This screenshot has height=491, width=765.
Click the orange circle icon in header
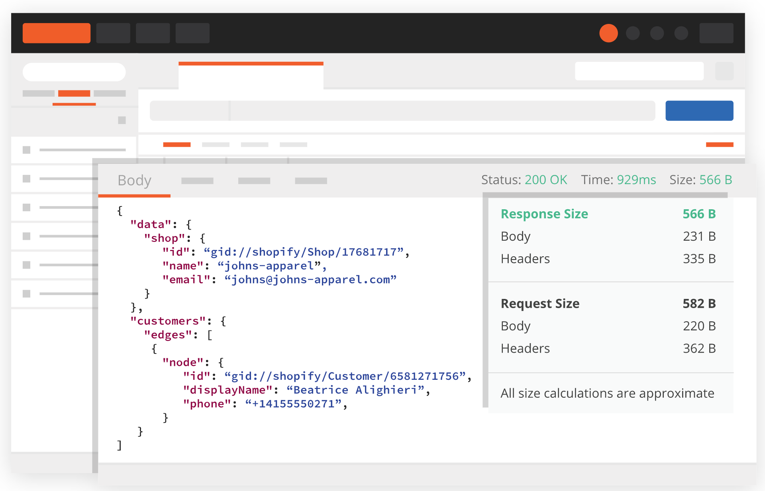(608, 33)
